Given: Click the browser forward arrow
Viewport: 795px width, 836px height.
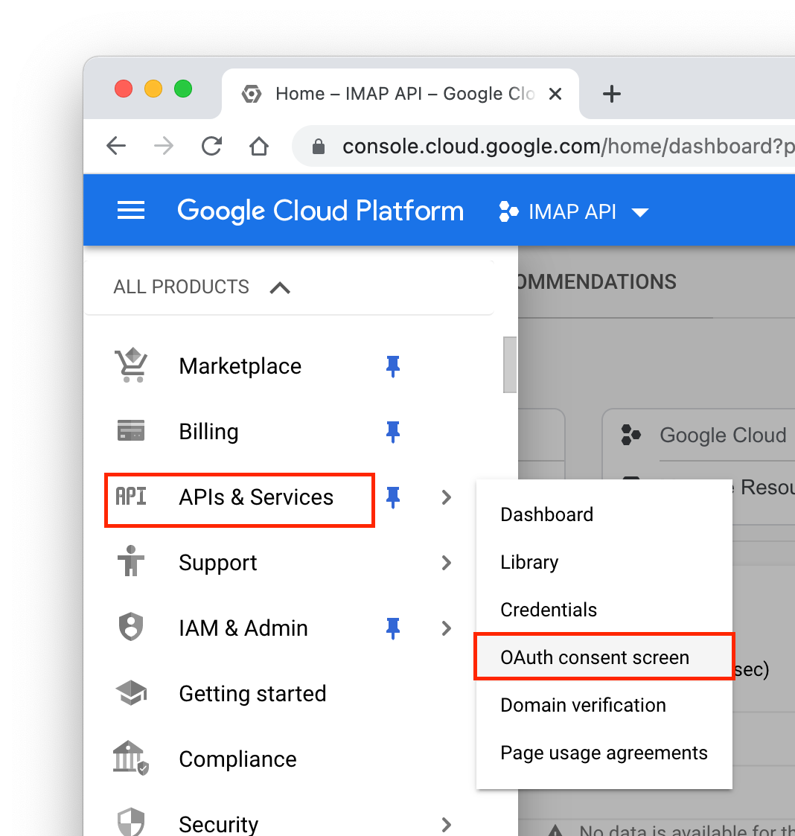Looking at the screenshot, I should 164,146.
